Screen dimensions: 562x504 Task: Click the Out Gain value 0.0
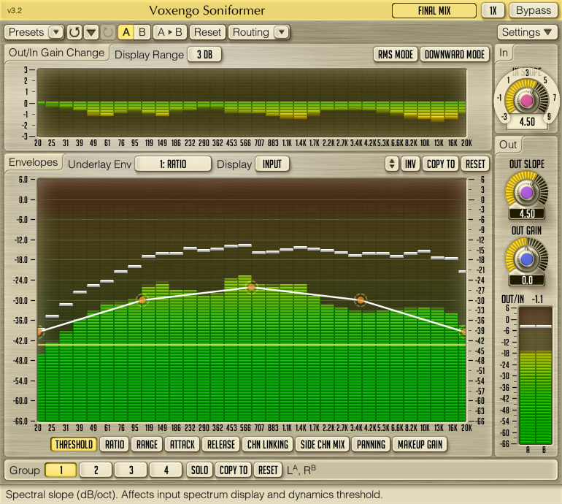(527, 280)
